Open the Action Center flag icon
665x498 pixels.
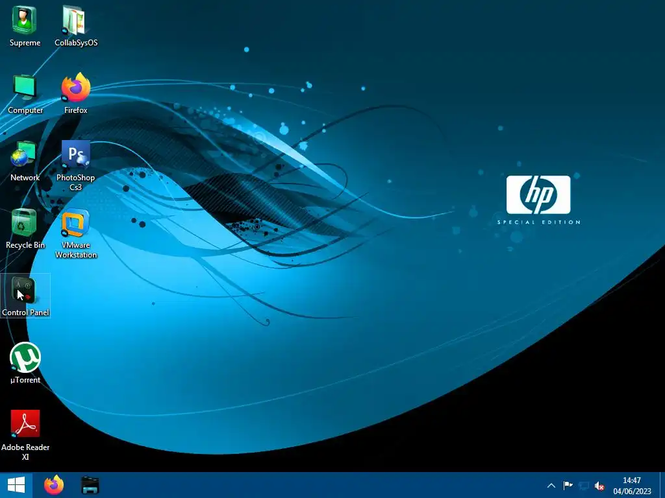(568, 486)
